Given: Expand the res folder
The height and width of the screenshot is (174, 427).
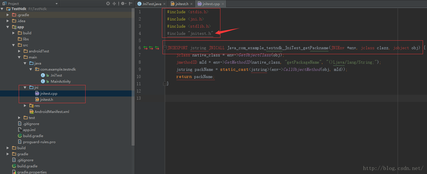Looking at the screenshot, I should [25, 106].
